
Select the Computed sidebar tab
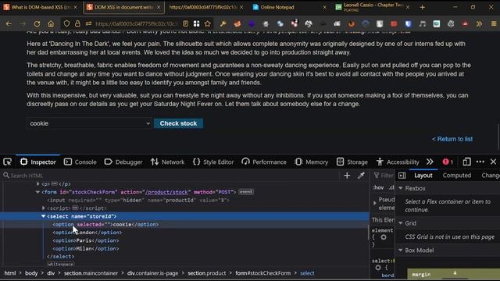pyautogui.click(x=456, y=175)
